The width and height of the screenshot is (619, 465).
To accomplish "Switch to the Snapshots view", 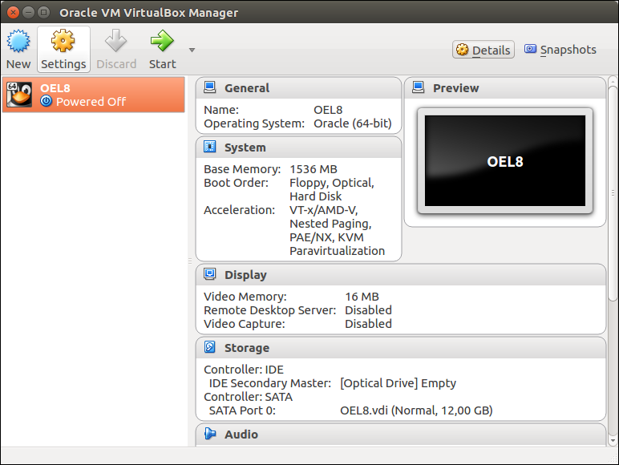I will coord(560,50).
